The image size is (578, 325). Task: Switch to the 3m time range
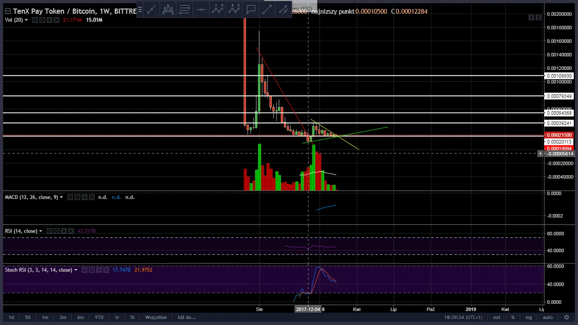[x=63, y=317]
